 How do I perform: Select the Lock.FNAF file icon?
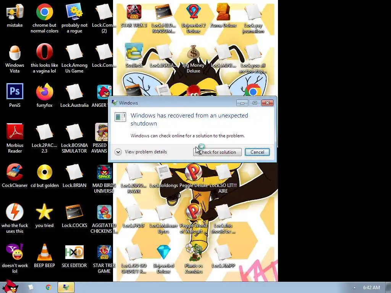click(134, 212)
